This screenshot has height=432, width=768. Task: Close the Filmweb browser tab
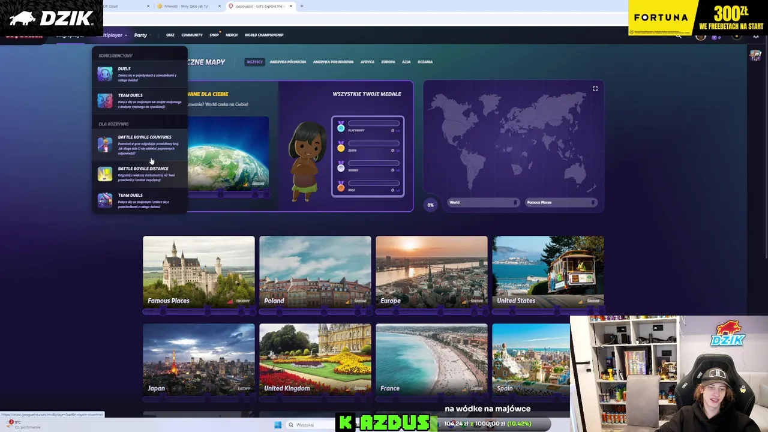tap(220, 6)
